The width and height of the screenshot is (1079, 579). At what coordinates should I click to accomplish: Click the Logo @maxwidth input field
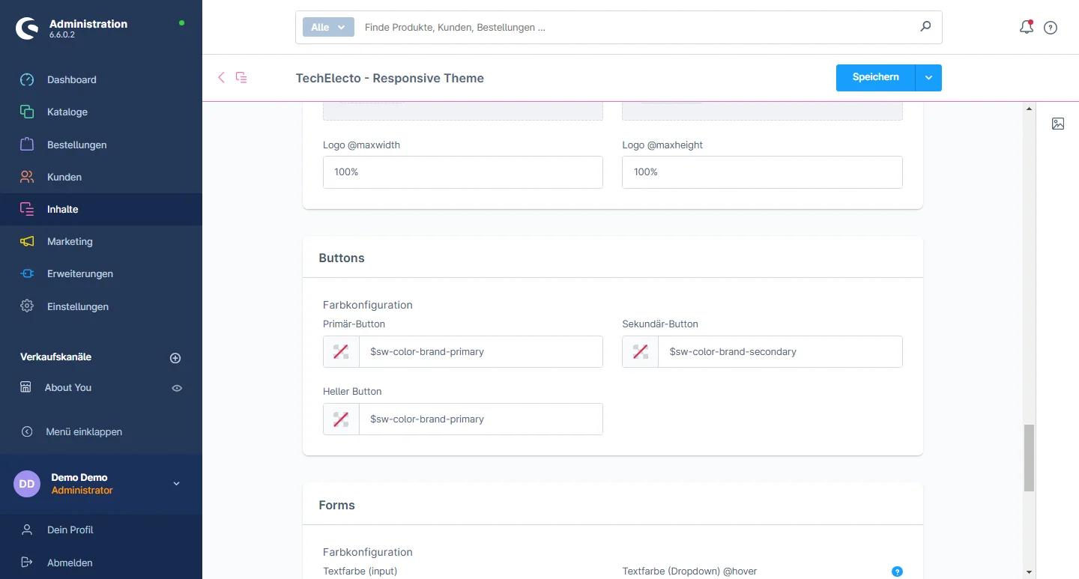pos(462,172)
